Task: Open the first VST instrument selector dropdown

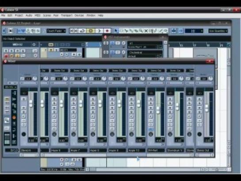Action: coord(145,43)
